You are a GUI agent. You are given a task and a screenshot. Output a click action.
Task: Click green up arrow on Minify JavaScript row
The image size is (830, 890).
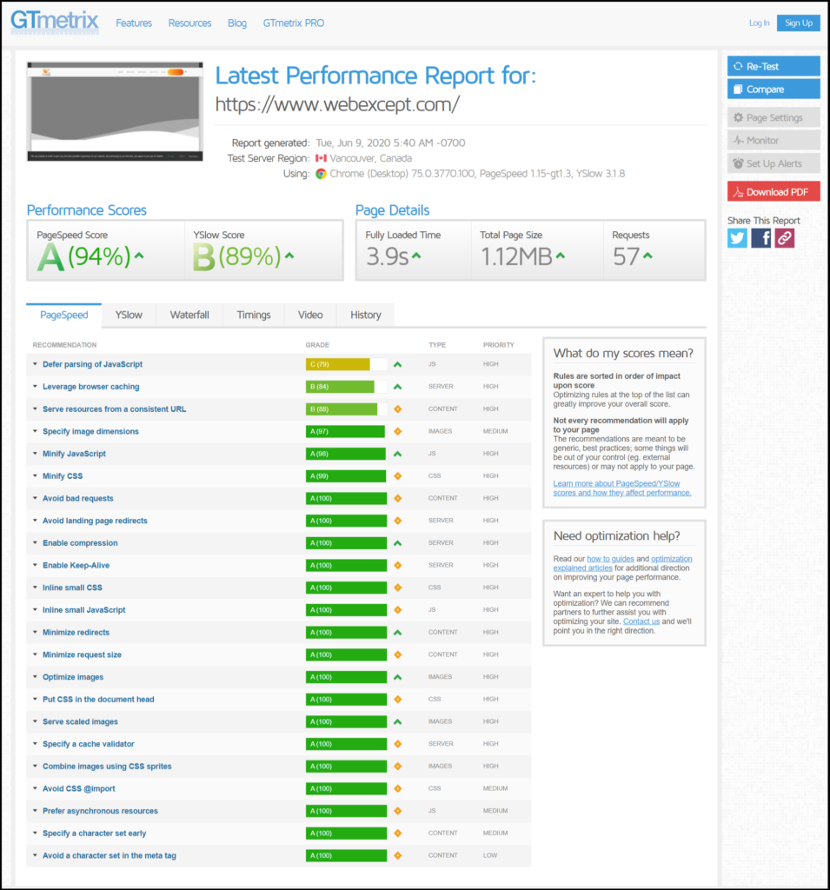397,454
